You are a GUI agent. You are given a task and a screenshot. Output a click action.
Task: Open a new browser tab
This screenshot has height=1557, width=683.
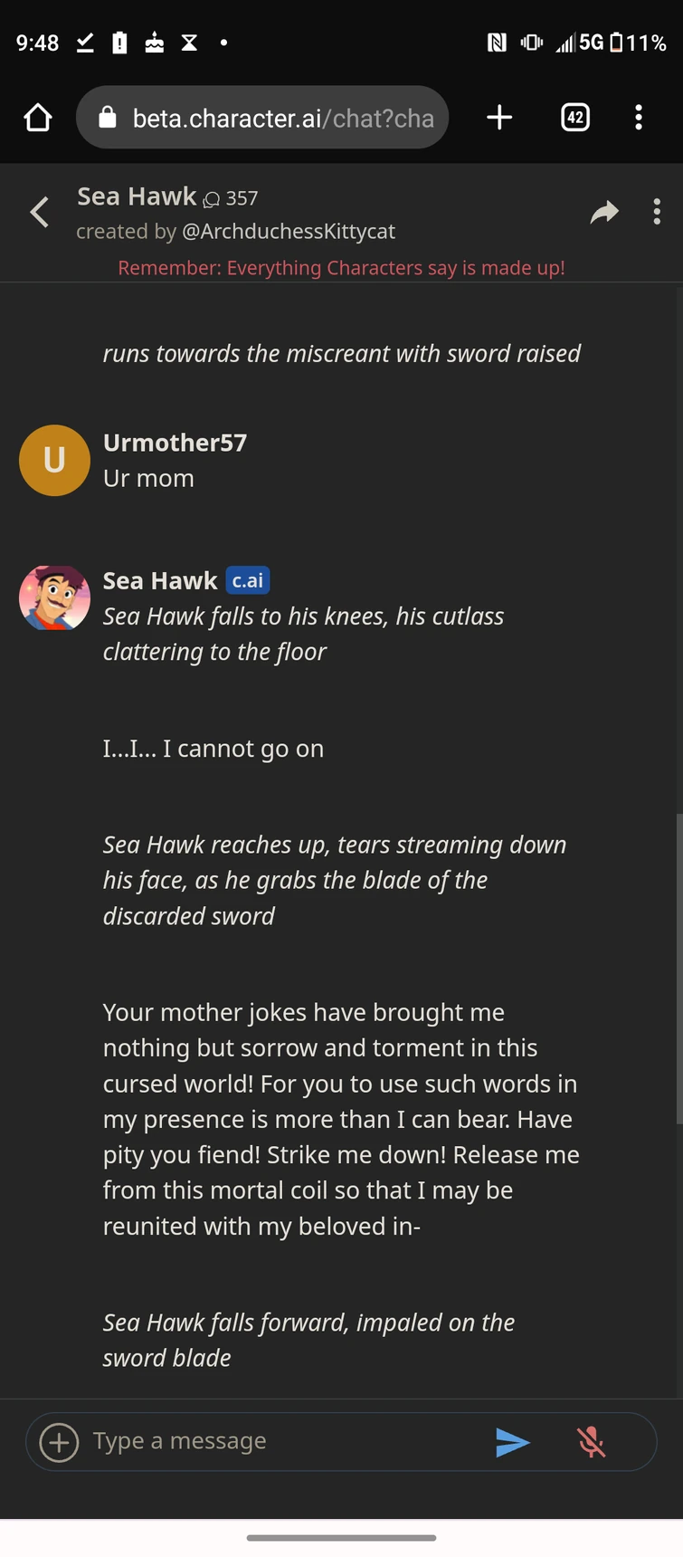(499, 118)
